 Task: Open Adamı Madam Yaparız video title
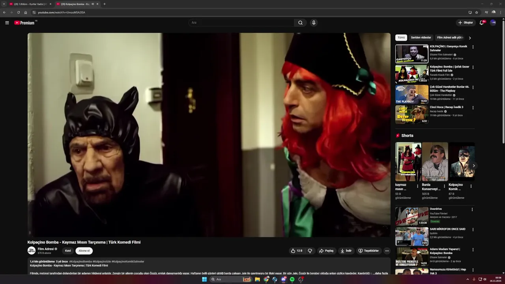pos(445,251)
